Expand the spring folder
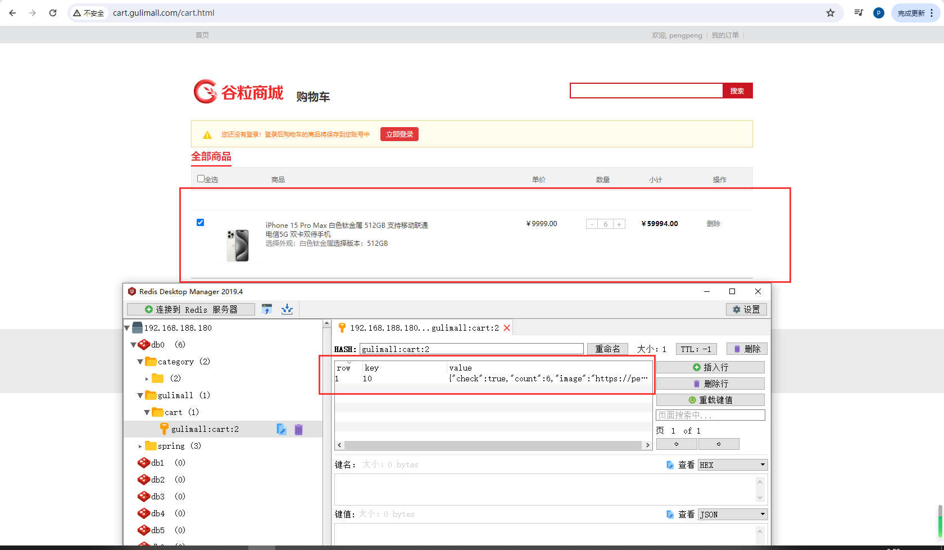 140,446
